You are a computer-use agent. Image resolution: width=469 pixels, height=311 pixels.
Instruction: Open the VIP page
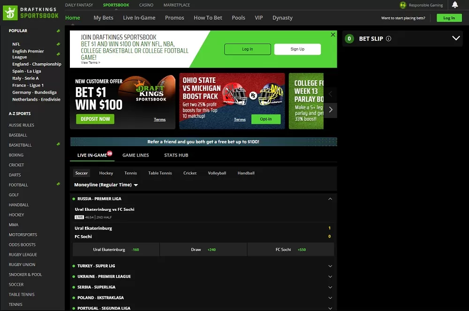259,18
